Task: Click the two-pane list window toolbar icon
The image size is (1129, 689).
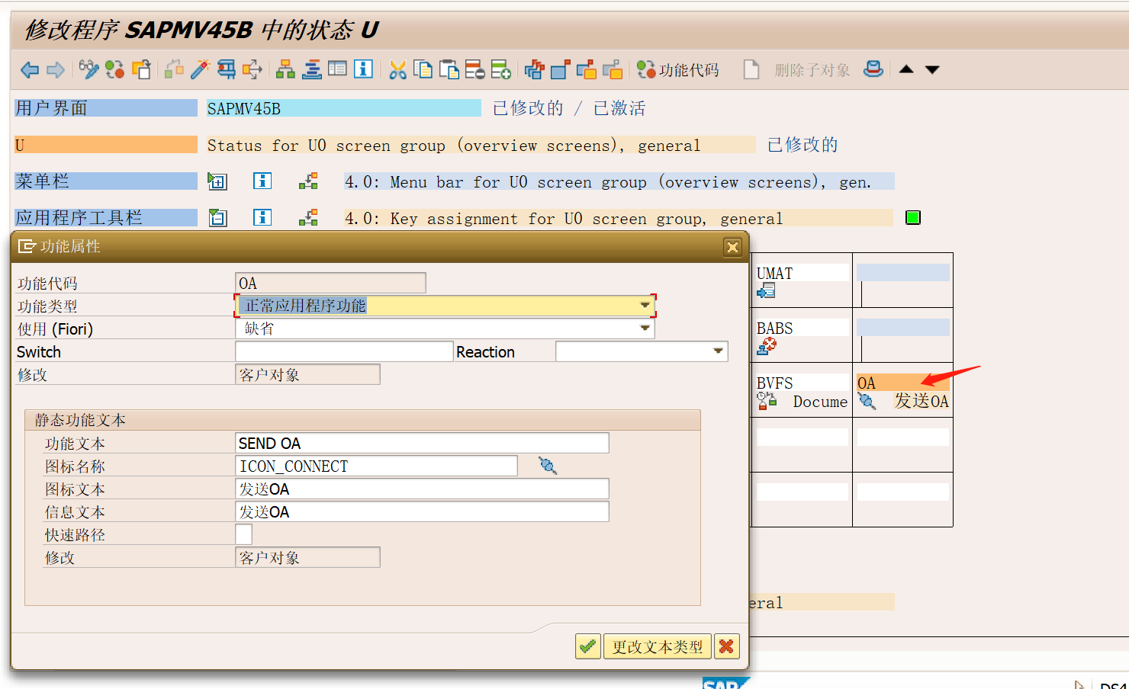Action: [x=337, y=69]
